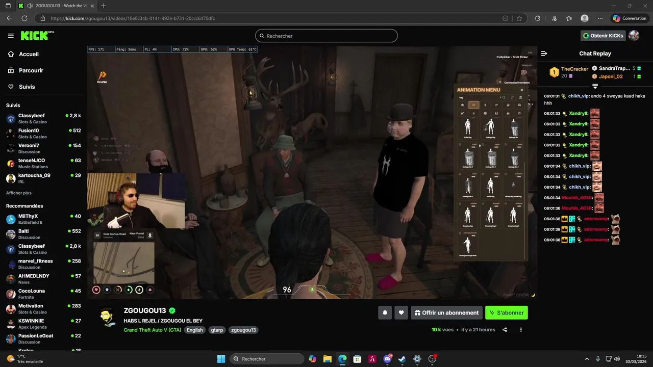
Task: Open the Copilot Conversation button
Action: pos(630,18)
